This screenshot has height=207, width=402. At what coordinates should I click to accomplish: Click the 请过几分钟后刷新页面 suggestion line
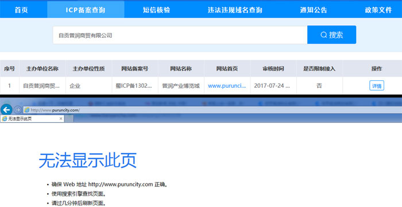[79, 203]
